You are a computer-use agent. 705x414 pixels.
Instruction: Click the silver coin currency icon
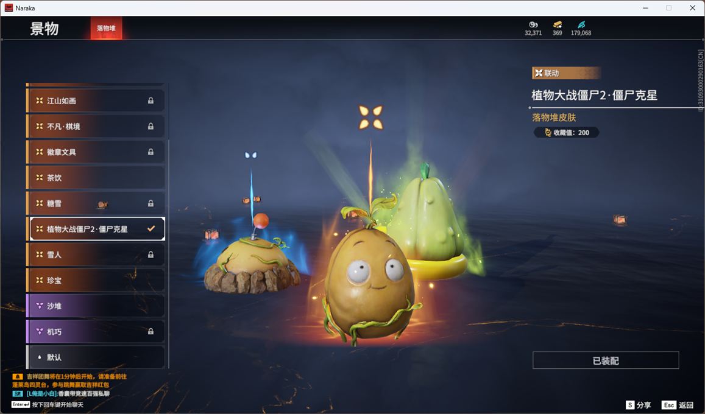533,25
